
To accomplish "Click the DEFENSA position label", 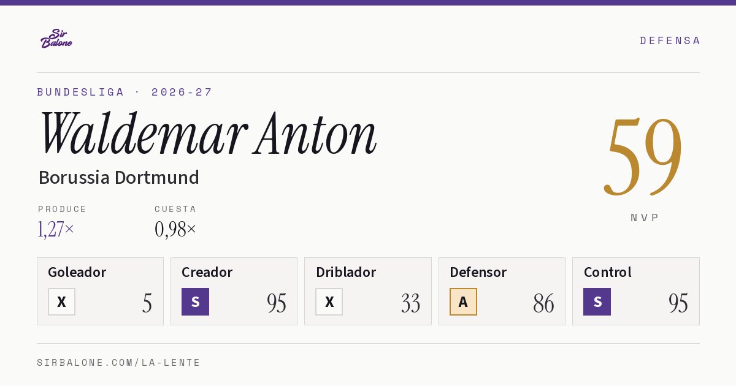I will (x=670, y=40).
